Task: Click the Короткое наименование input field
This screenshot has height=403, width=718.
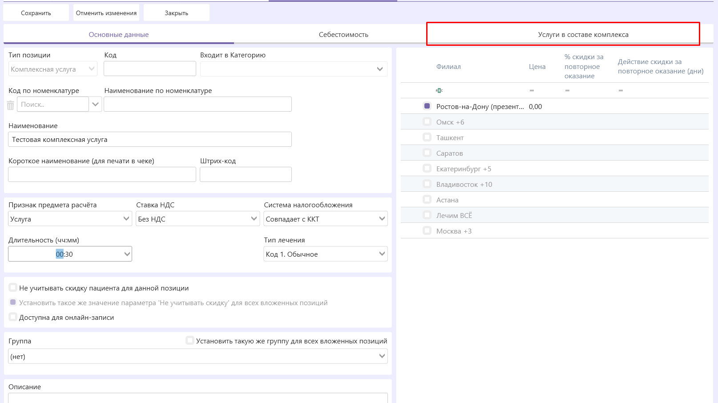Action: 102,174
